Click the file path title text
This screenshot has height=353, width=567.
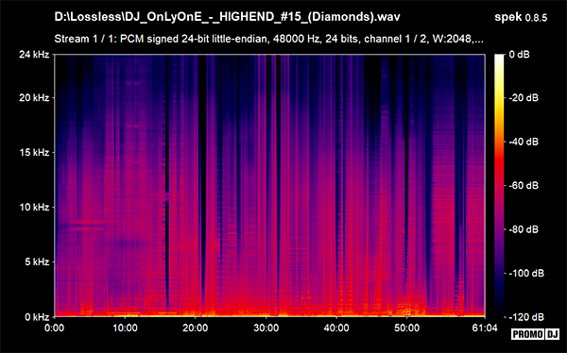(x=227, y=17)
